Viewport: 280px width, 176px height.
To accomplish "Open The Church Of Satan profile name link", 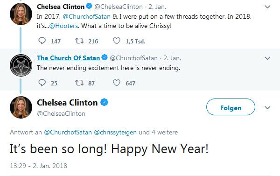I will coord(69,58).
